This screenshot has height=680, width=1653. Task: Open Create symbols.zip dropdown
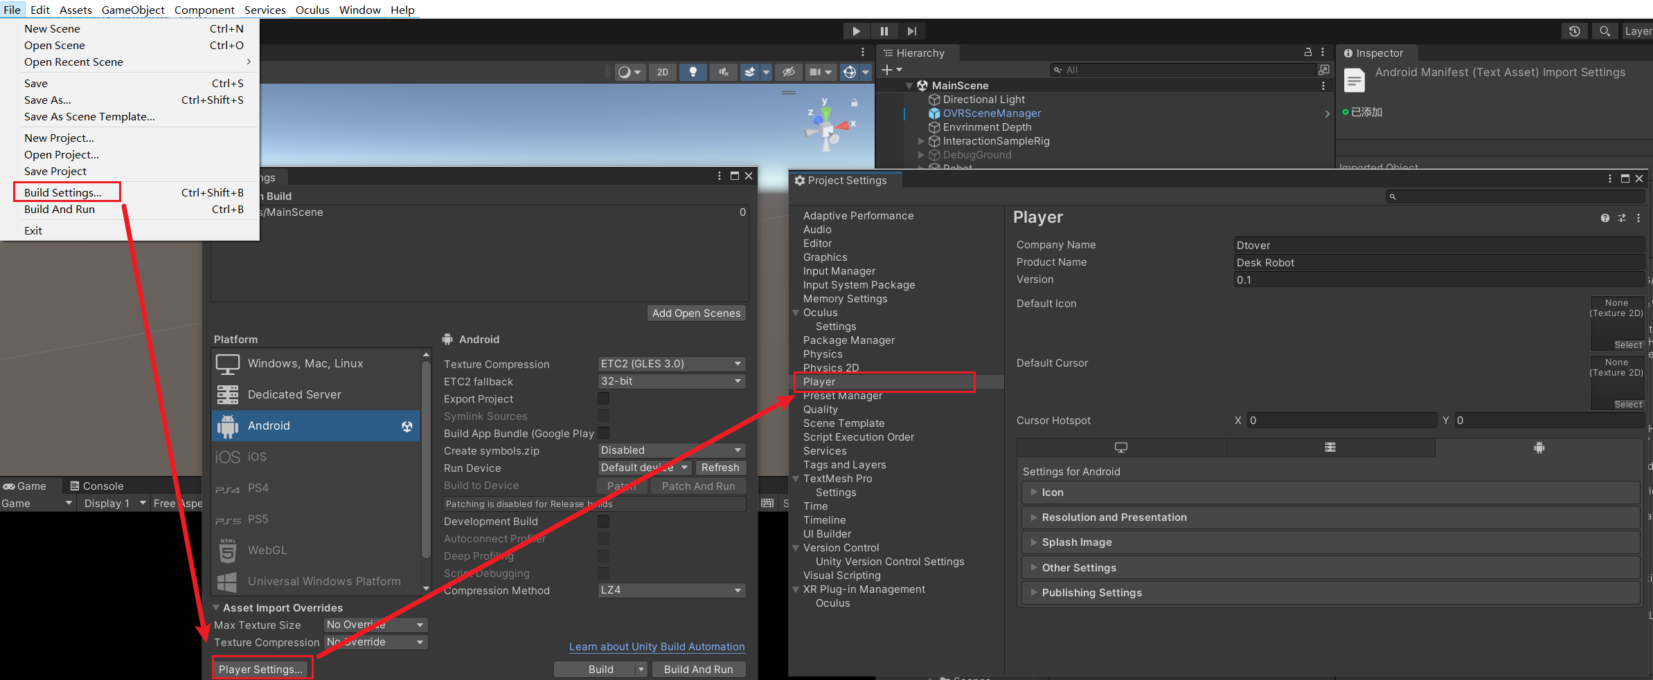671,450
